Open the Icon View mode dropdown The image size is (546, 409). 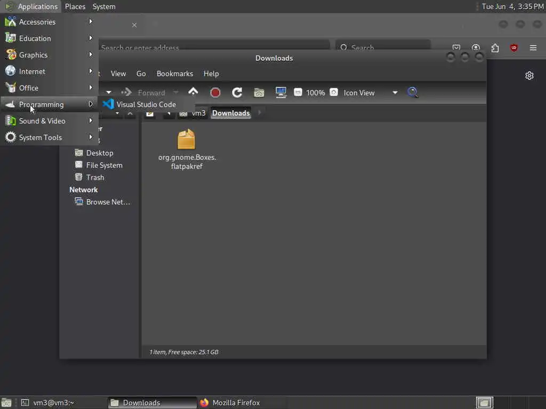tap(371, 93)
